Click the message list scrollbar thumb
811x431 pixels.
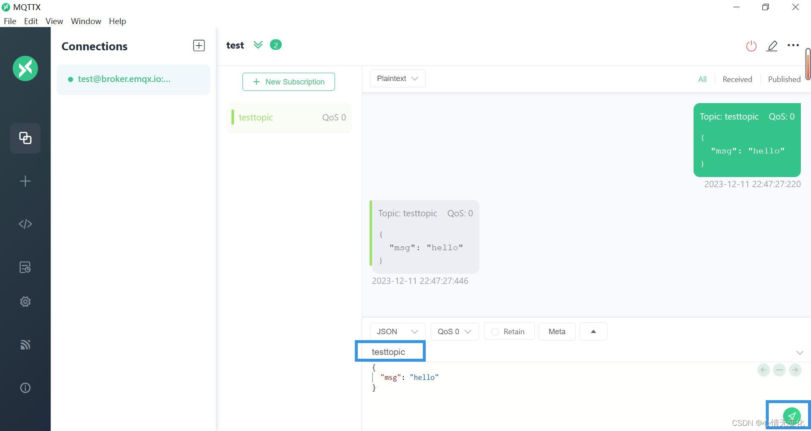point(808,64)
